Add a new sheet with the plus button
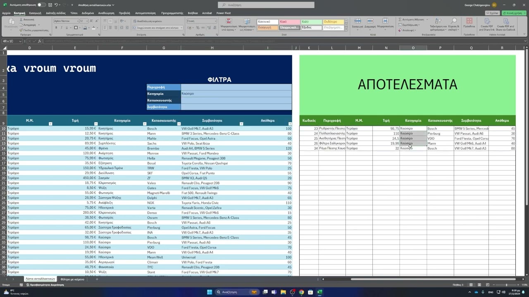The height and width of the screenshot is (297, 529). pos(97,279)
